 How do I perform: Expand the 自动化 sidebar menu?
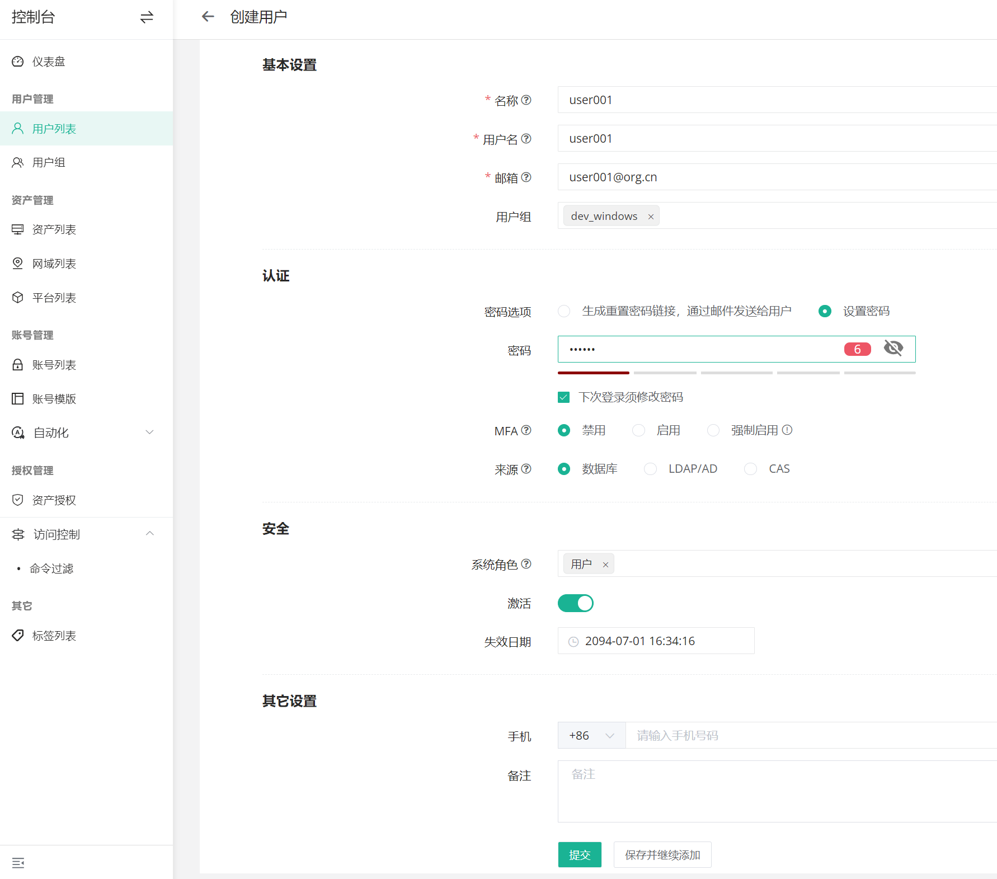[149, 433]
